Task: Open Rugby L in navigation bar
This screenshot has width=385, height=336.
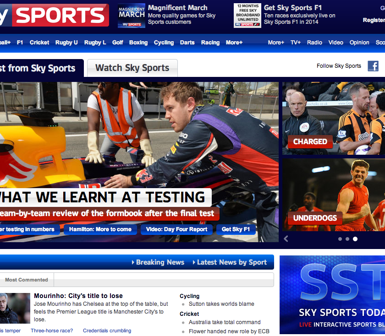Action: (95, 43)
